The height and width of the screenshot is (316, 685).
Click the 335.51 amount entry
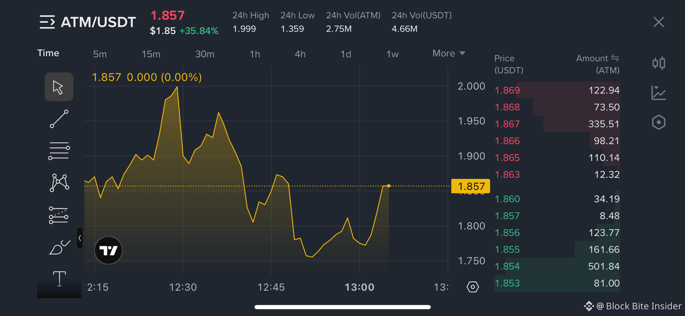click(x=604, y=124)
